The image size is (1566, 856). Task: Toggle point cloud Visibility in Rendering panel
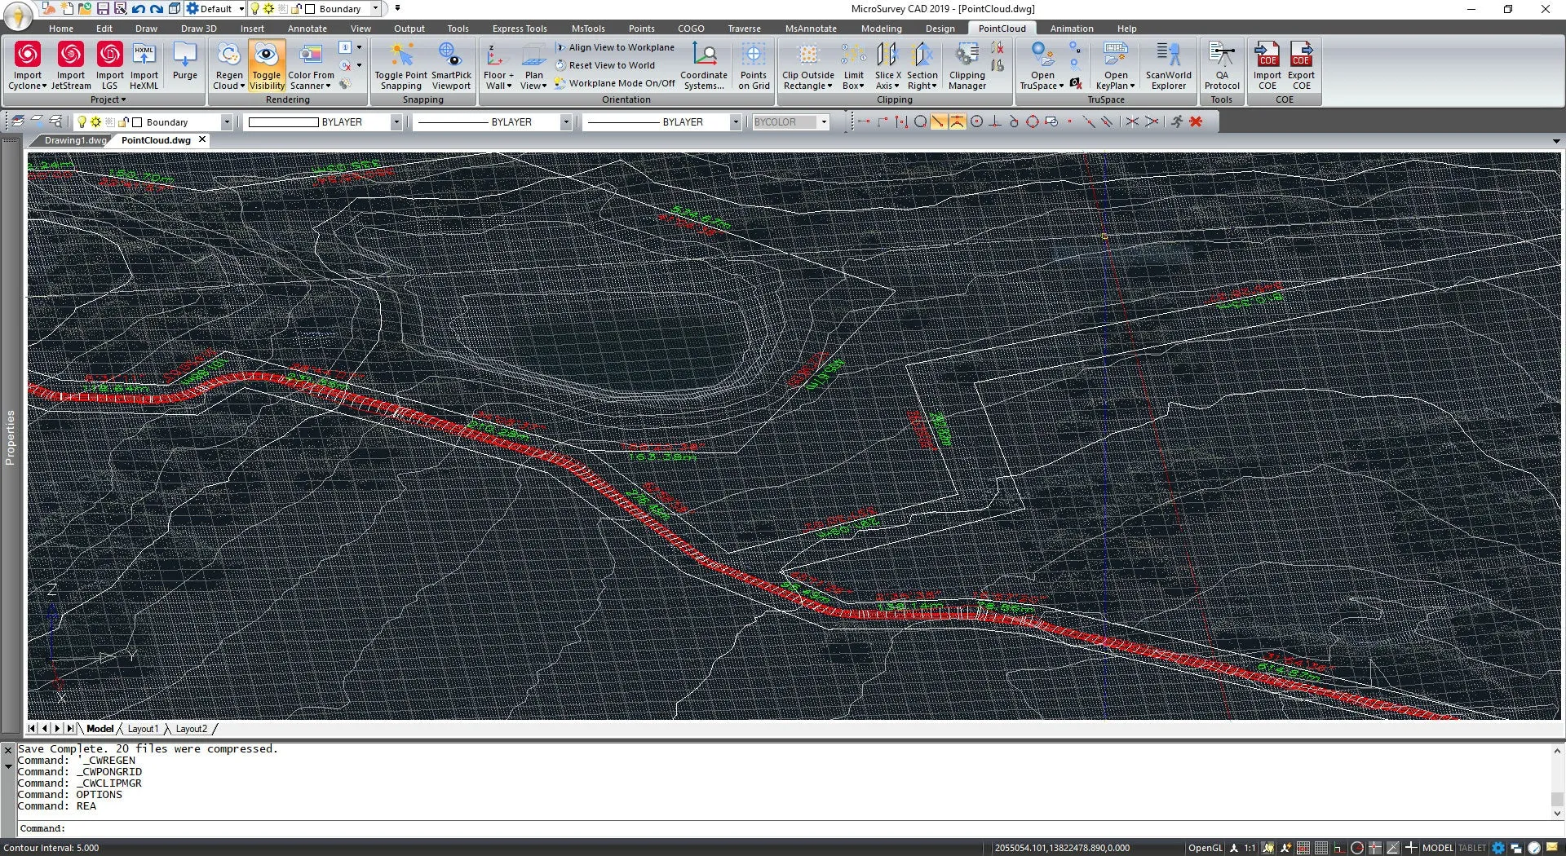267,65
